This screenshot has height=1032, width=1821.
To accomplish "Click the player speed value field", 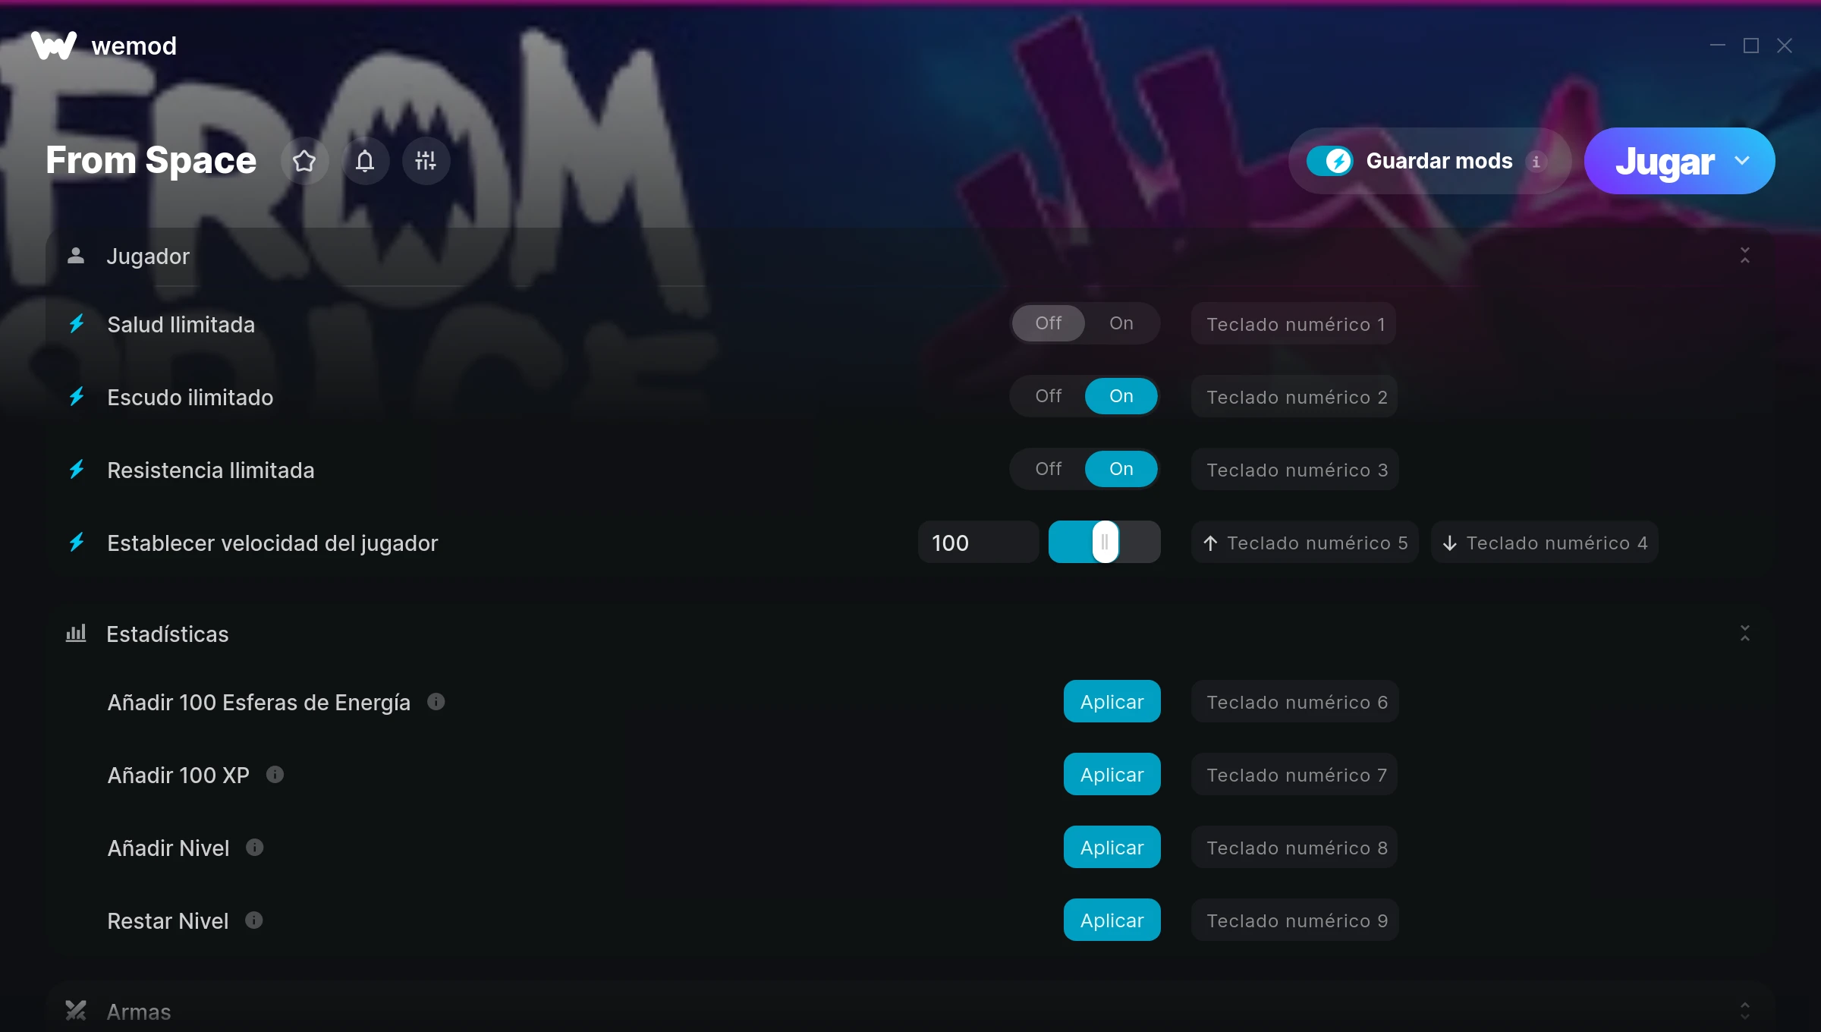I will [979, 543].
